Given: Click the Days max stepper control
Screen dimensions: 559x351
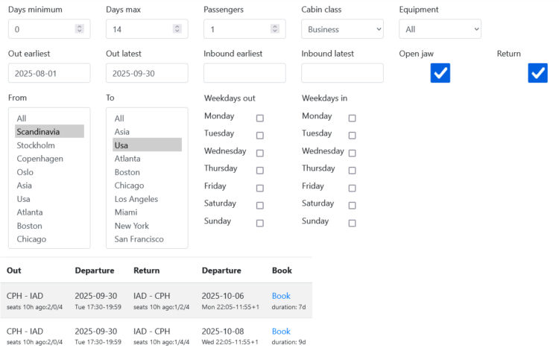Looking at the screenshot, I should click(177, 29).
